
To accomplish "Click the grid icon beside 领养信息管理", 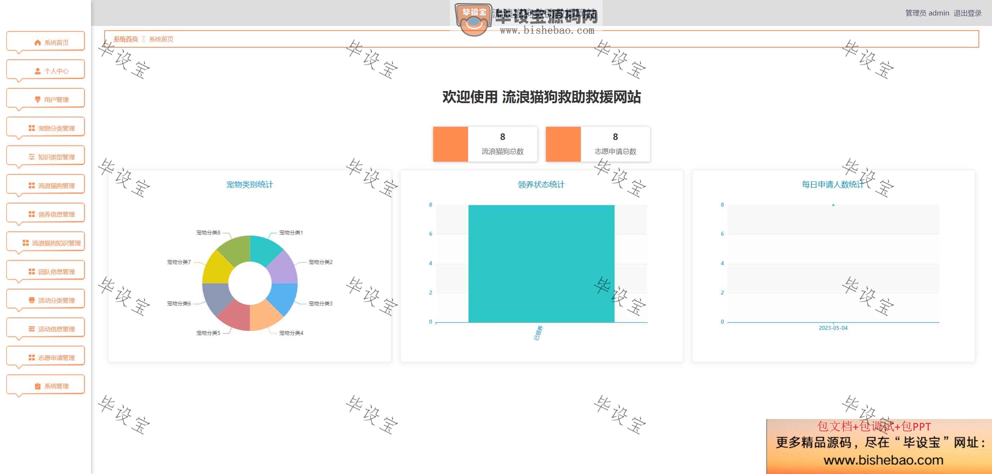I will (32, 214).
